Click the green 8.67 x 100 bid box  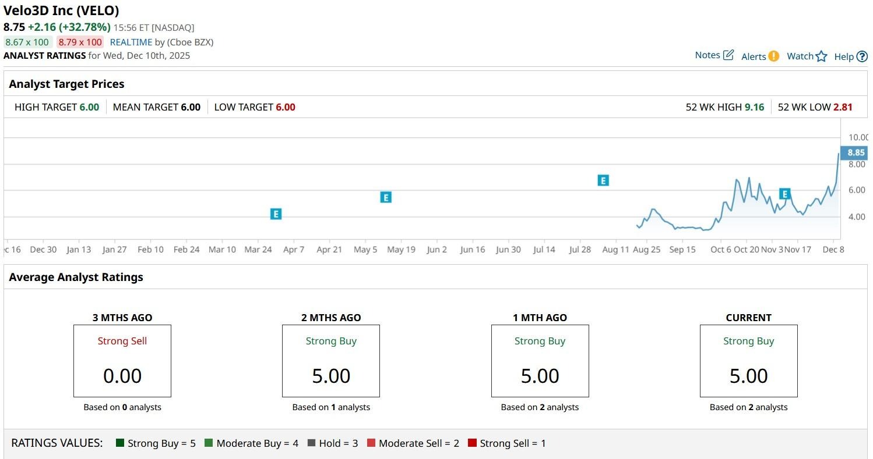click(x=28, y=42)
